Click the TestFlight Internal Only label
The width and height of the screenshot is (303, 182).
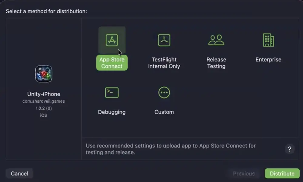coord(164,63)
